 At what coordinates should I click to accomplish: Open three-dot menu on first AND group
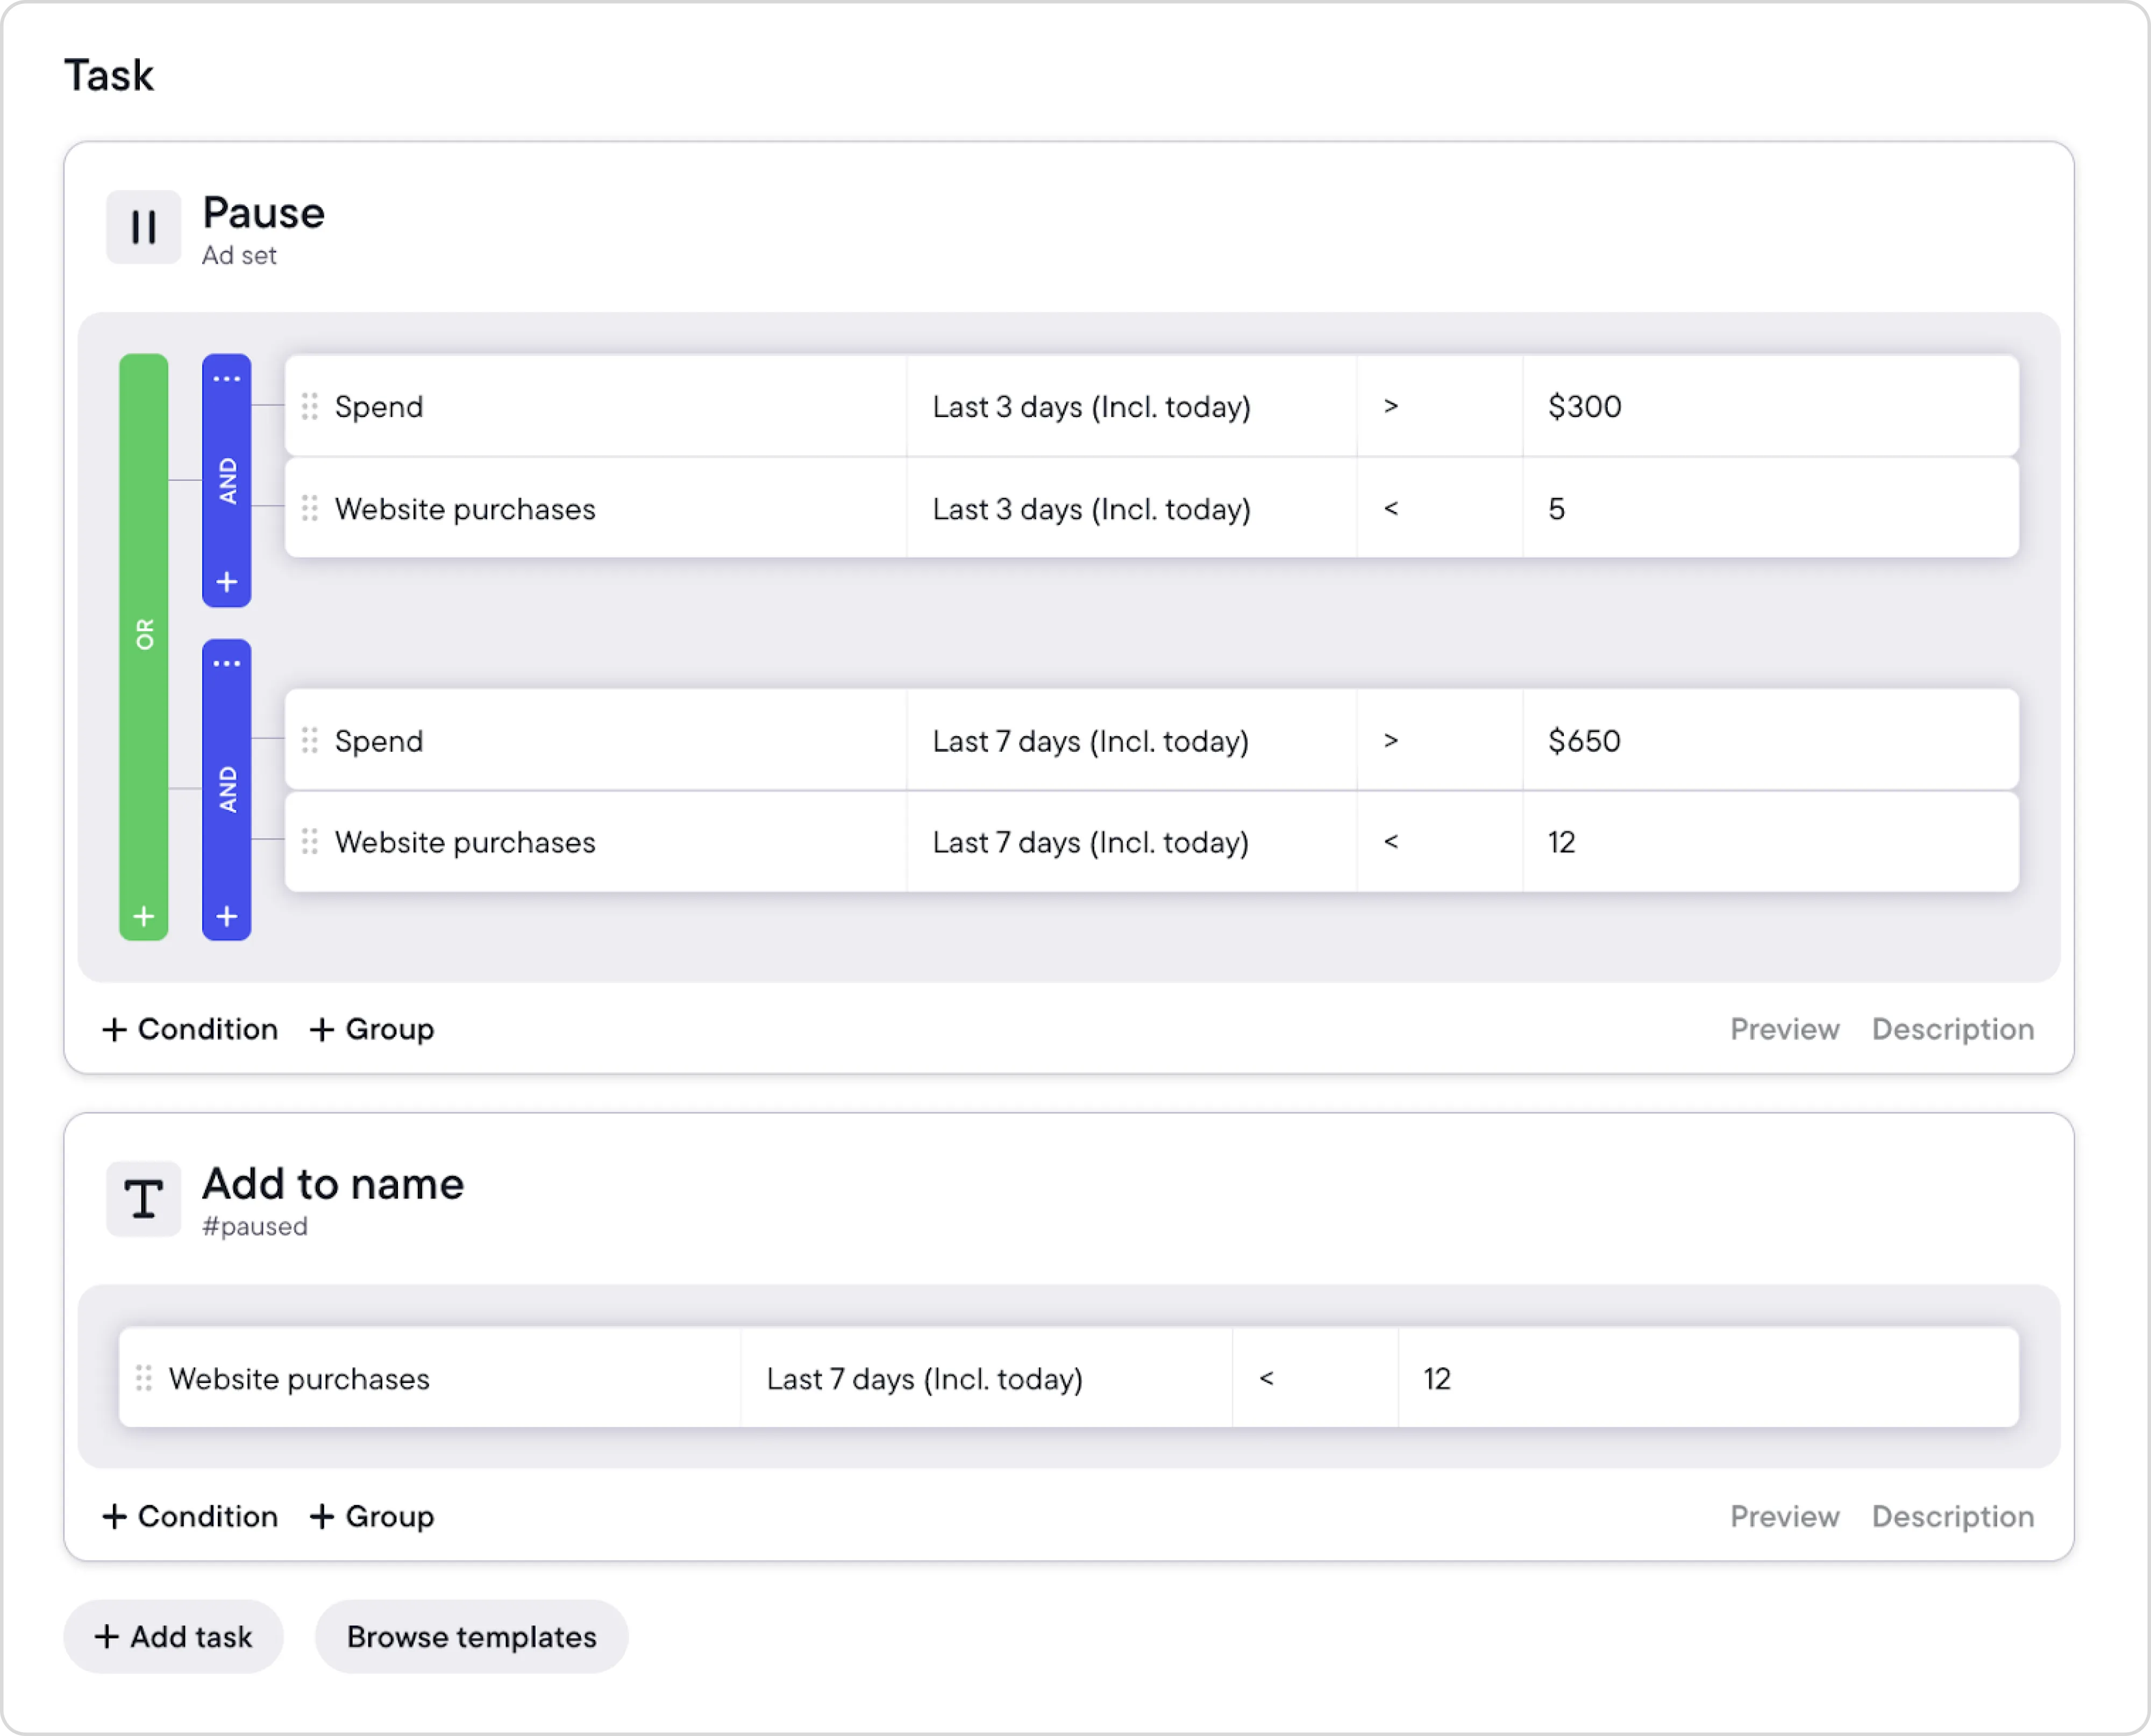point(227,379)
